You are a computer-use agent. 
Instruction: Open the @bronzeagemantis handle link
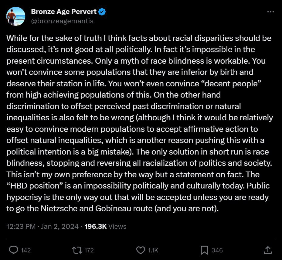(62, 21)
